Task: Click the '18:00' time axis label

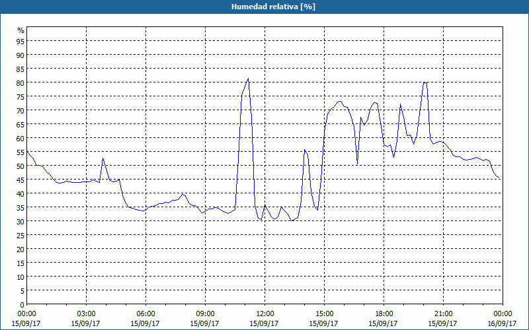Action: click(x=384, y=314)
